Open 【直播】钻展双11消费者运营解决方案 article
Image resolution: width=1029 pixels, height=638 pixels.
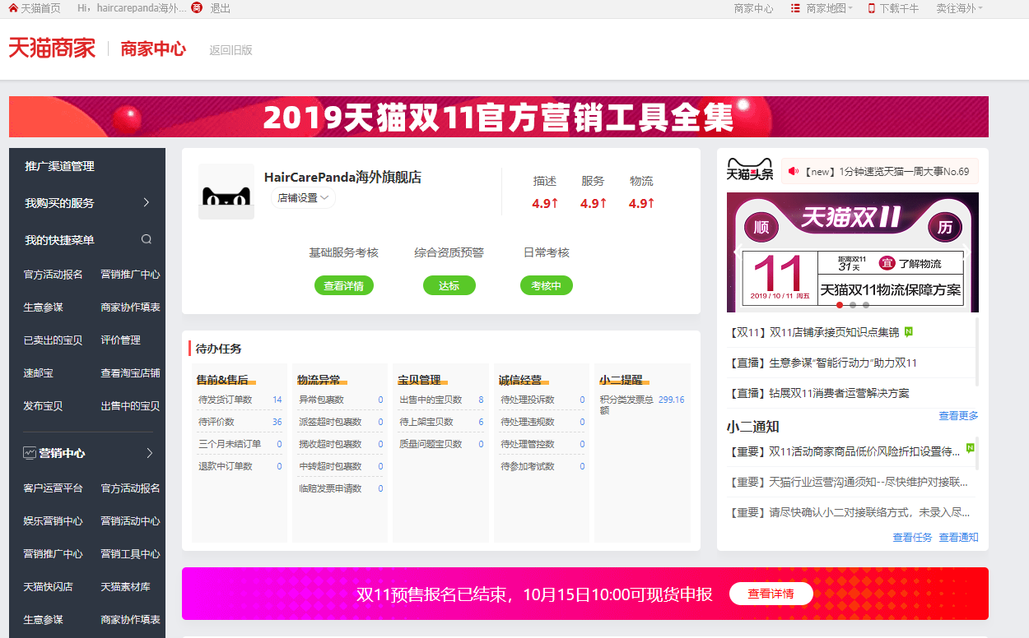[x=819, y=393]
